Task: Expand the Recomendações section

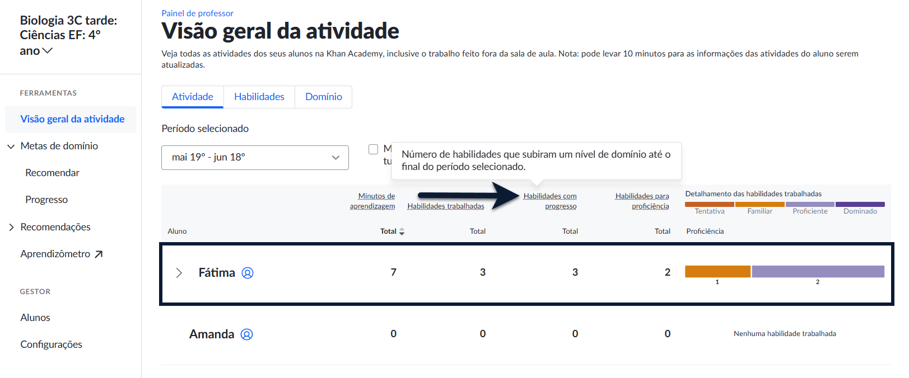Action: pos(11,227)
